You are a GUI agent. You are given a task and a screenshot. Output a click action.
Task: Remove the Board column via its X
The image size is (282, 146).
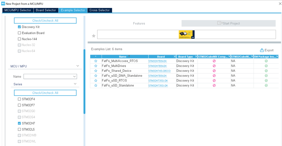point(175,57)
